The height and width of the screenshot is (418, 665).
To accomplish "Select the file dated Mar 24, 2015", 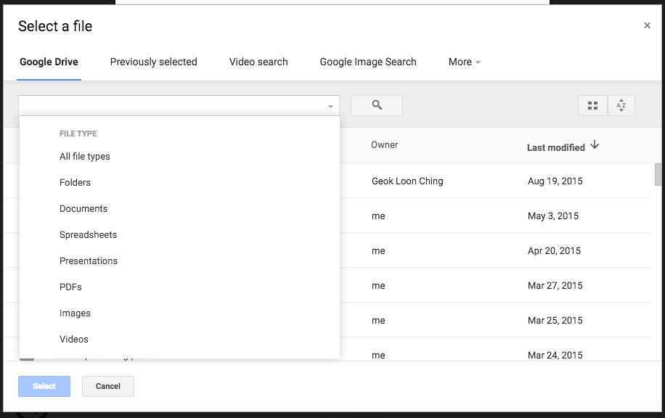I will (x=555, y=355).
